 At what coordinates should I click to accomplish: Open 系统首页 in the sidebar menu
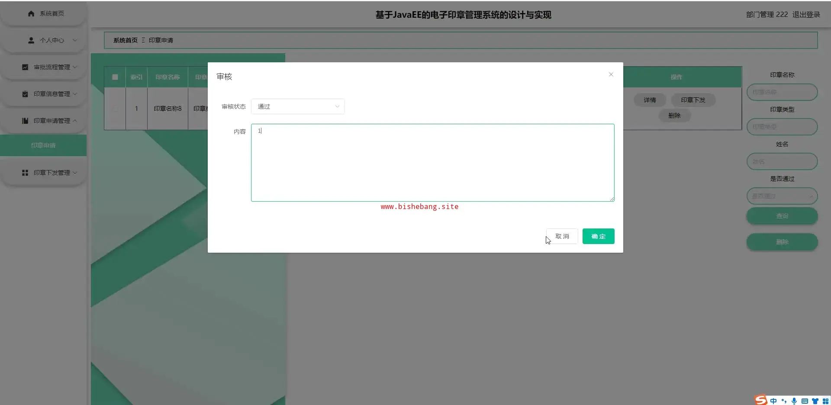pos(43,13)
